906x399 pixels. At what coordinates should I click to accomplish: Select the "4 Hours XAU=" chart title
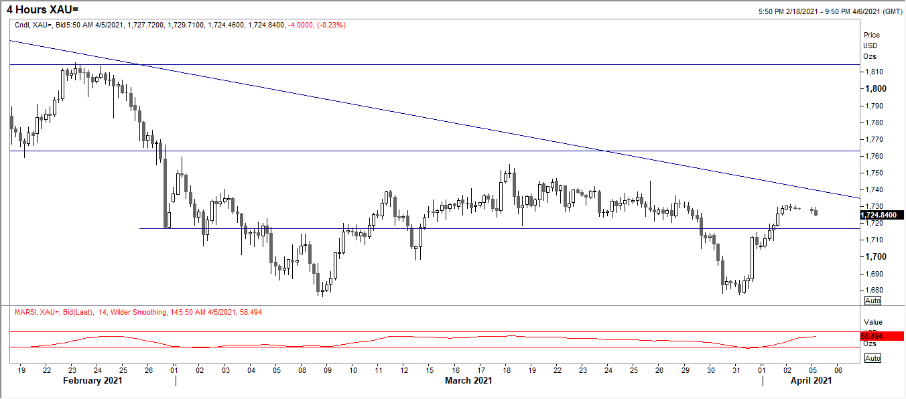tap(43, 9)
